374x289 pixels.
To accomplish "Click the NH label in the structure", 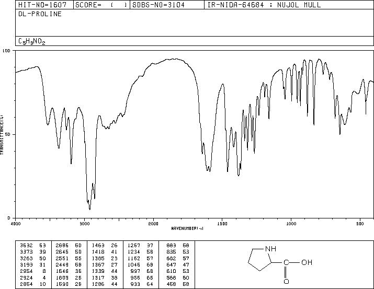I will coord(271,249).
